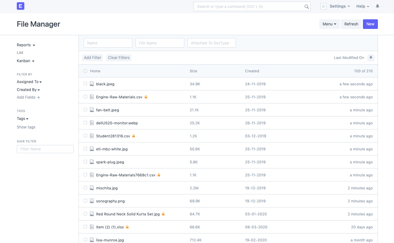Expand the Assigned To filter dropdown

coord(29,82)
